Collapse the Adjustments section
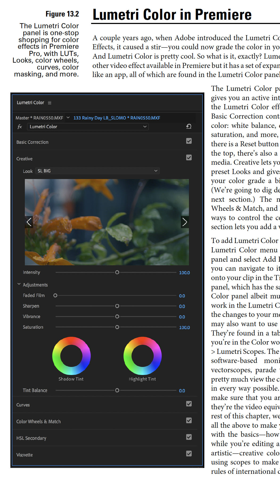 click(19, 284)
